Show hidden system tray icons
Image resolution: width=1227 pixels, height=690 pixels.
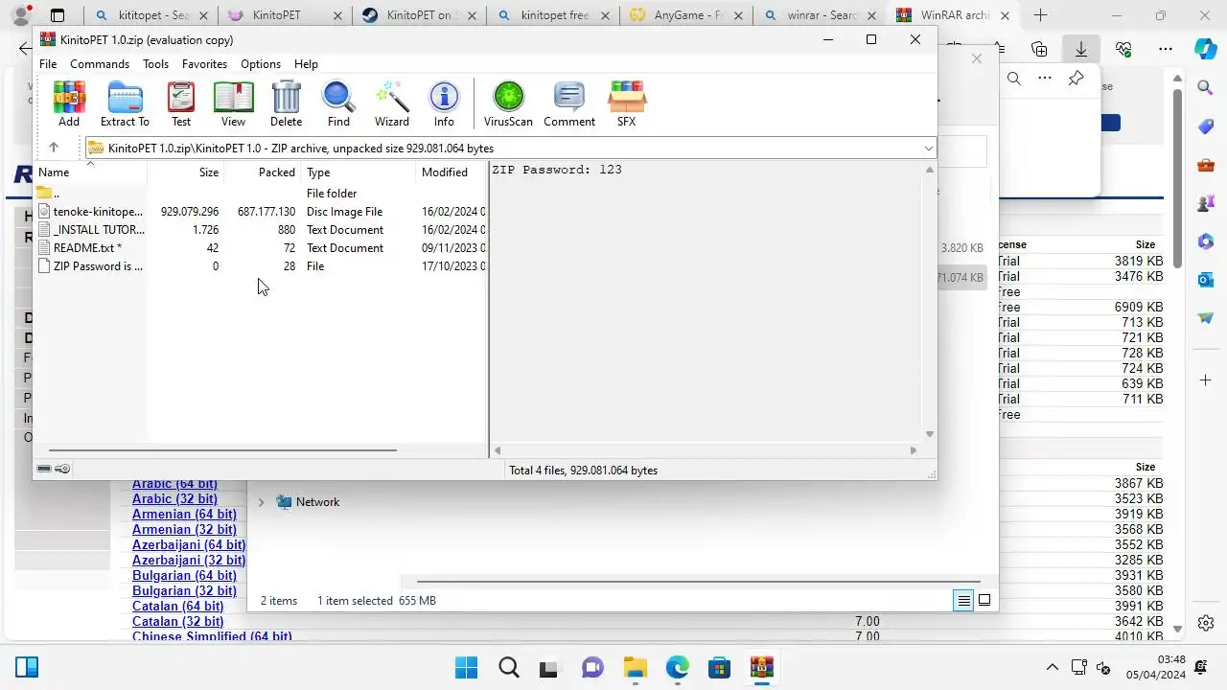[1052, 668]
